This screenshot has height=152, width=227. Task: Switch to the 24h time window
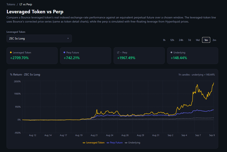pos(181,40)
